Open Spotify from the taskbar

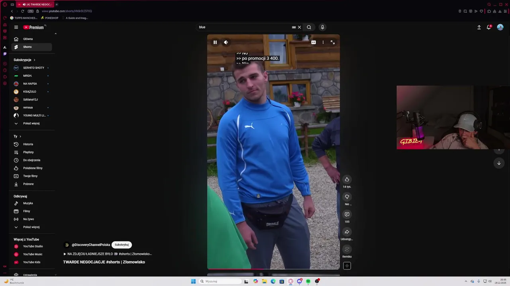(308, 281)
